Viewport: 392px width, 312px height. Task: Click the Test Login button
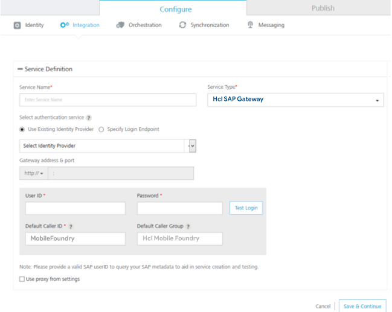(x=246, y=208)
